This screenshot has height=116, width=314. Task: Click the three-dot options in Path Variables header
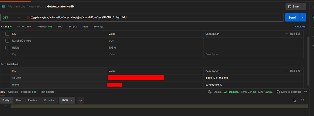tap(286, 71)
